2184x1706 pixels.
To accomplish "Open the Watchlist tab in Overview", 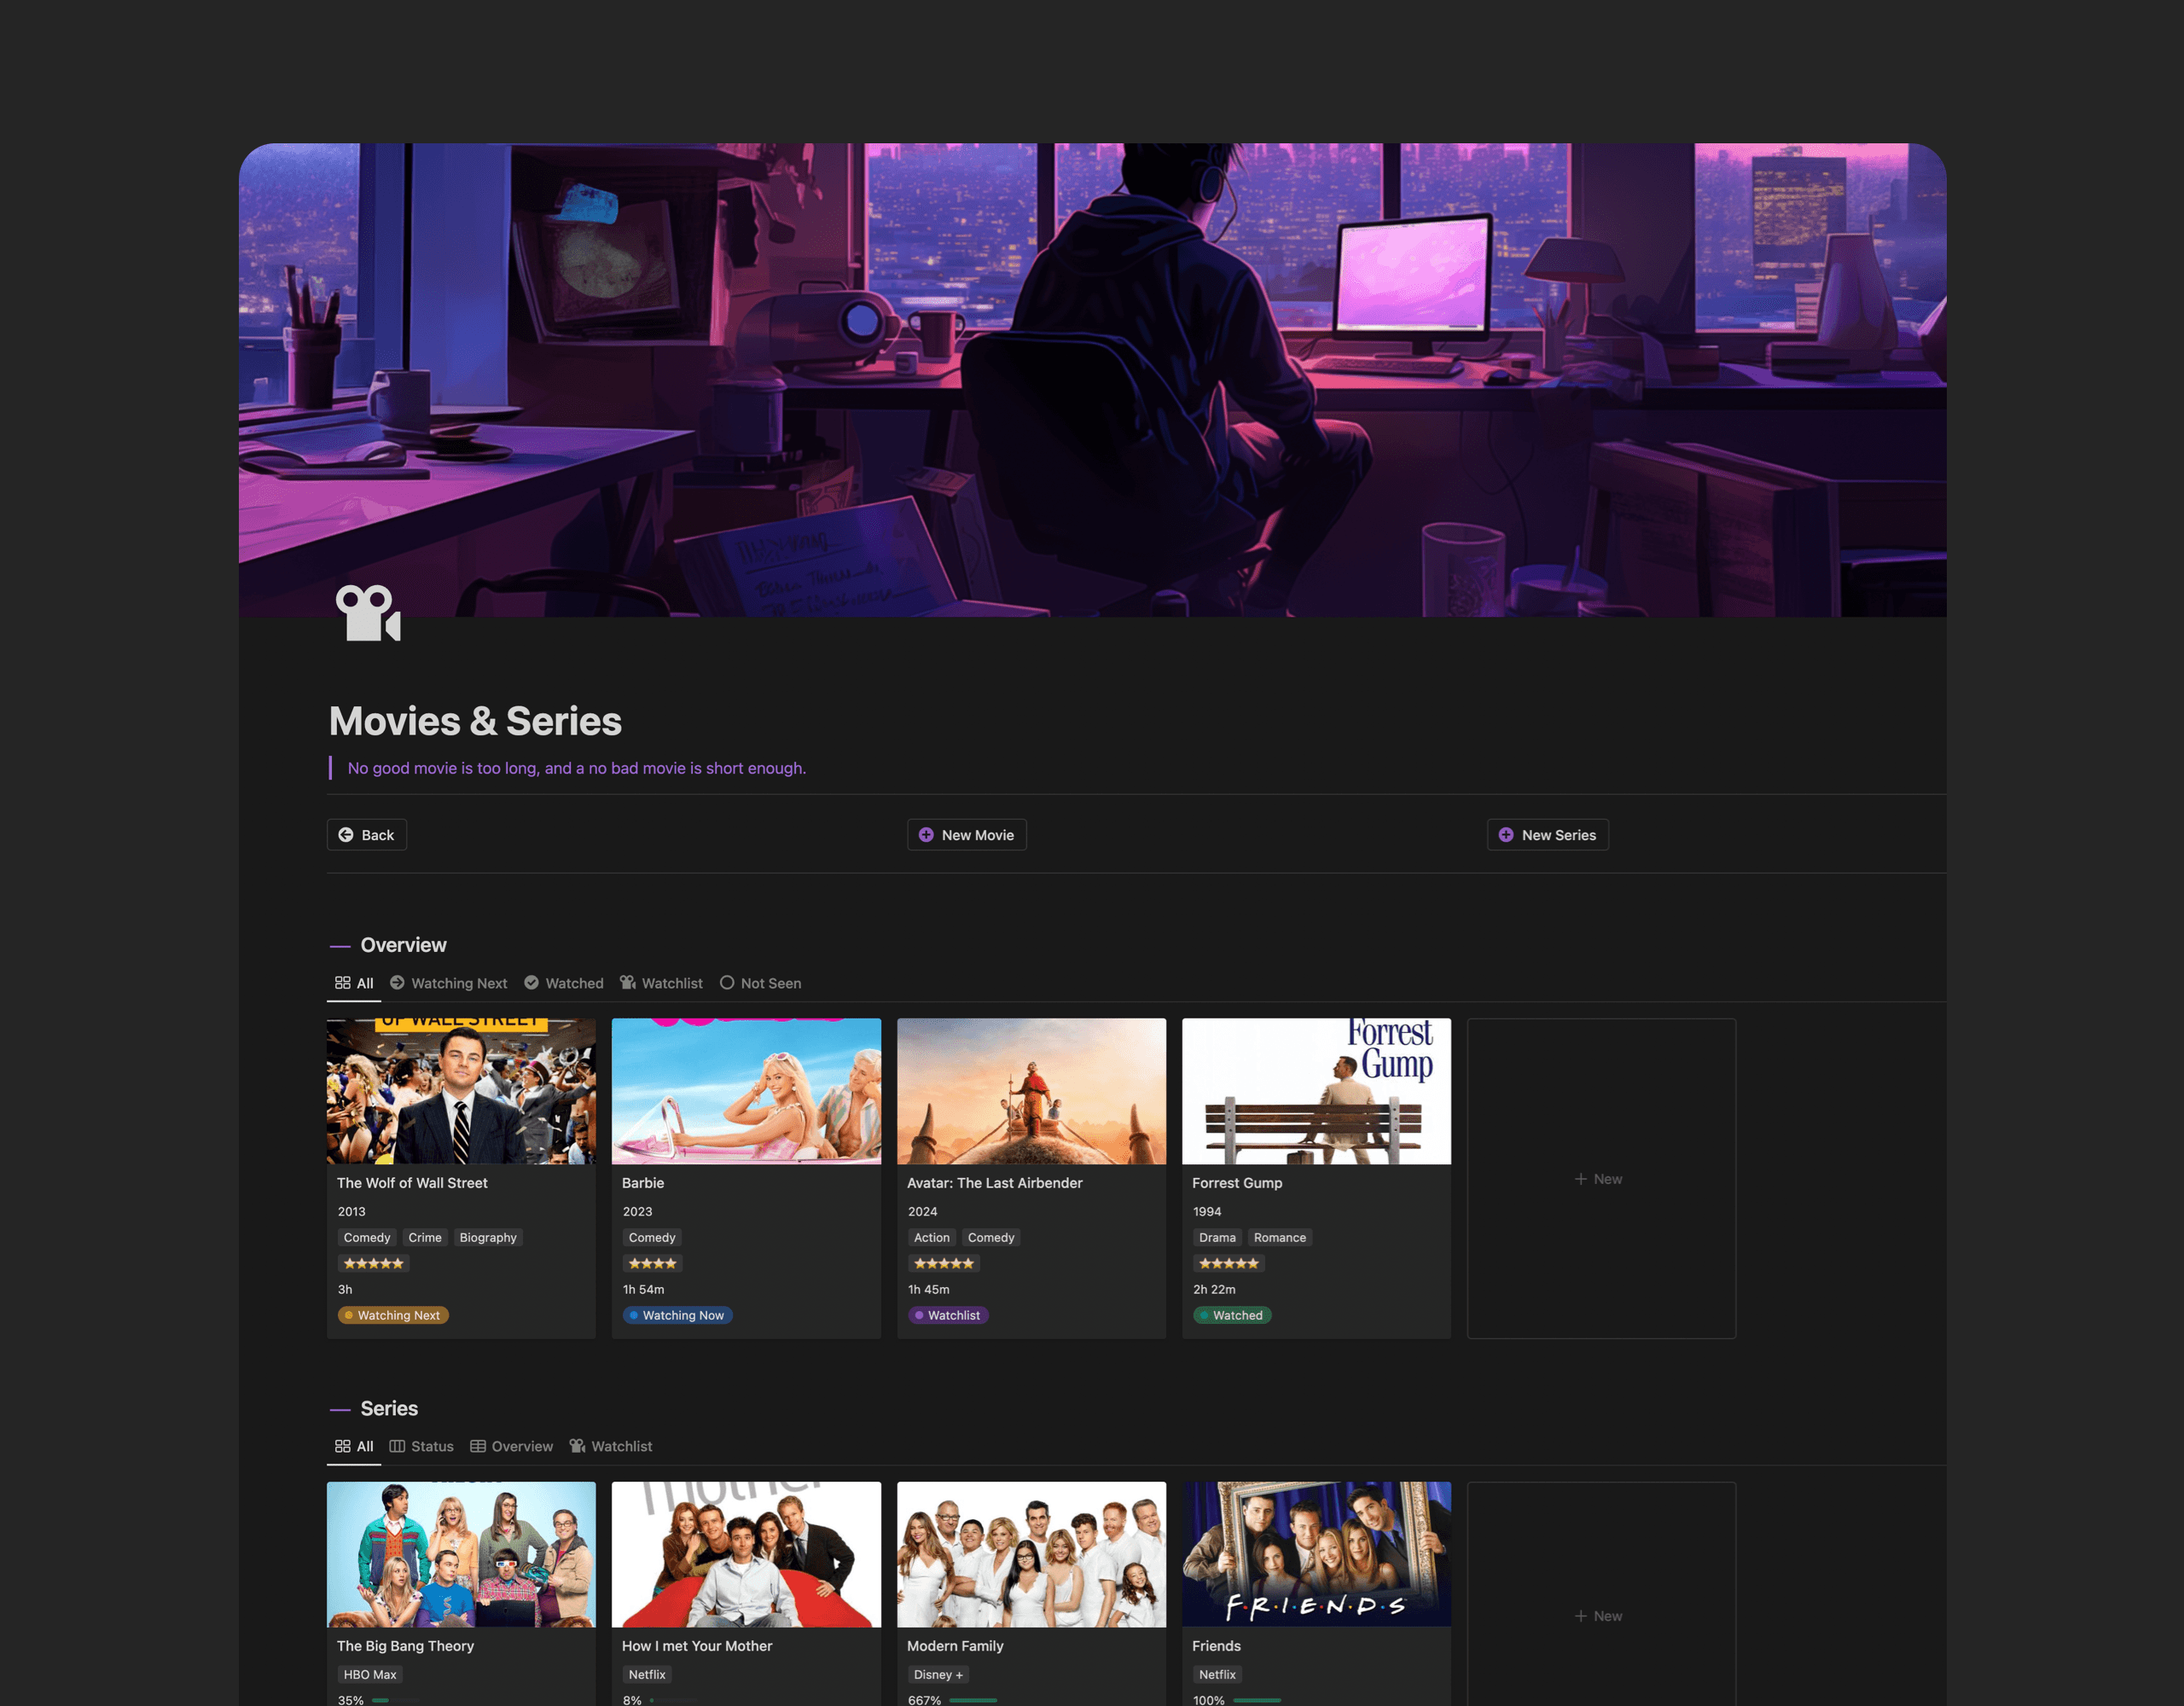I will coord(661,983).
